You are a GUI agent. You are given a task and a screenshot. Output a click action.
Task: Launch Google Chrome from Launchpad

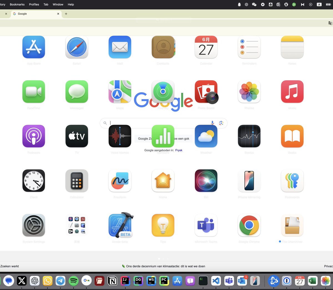(249, 225)
